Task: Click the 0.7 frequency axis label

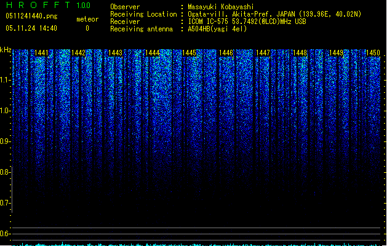Action: point(5,203)
